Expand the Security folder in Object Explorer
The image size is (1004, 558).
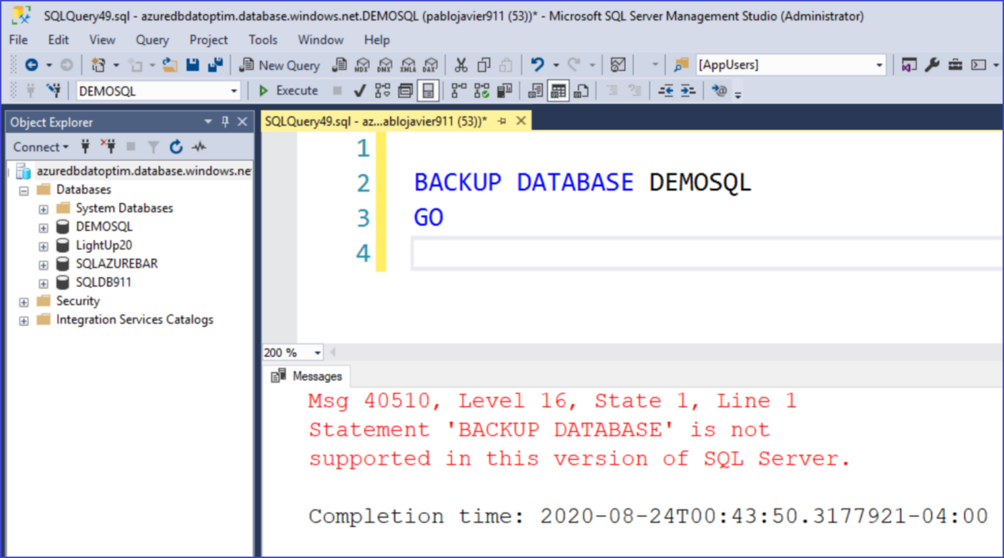click(24, 301)
